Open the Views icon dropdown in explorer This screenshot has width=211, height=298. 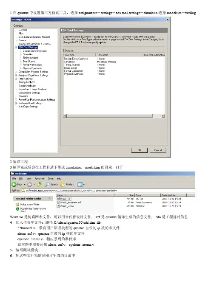point(80,184)
